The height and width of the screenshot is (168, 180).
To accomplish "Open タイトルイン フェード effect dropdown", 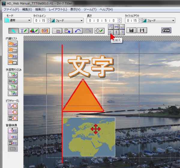I will click(x=67, y=21).
